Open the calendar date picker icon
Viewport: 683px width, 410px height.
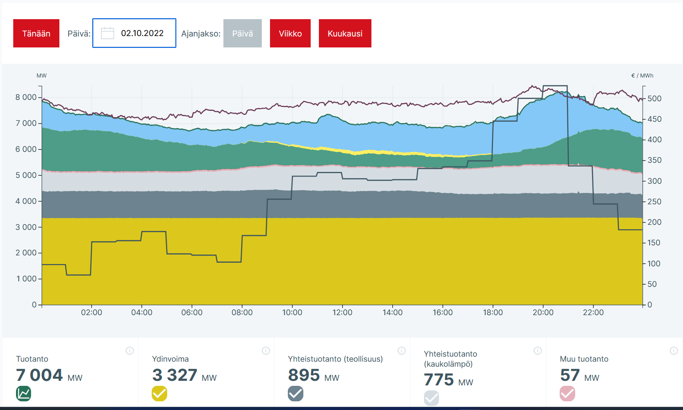coord(107,33)
